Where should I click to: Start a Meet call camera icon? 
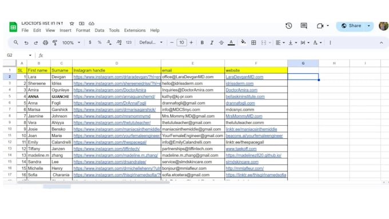(320, 26)
